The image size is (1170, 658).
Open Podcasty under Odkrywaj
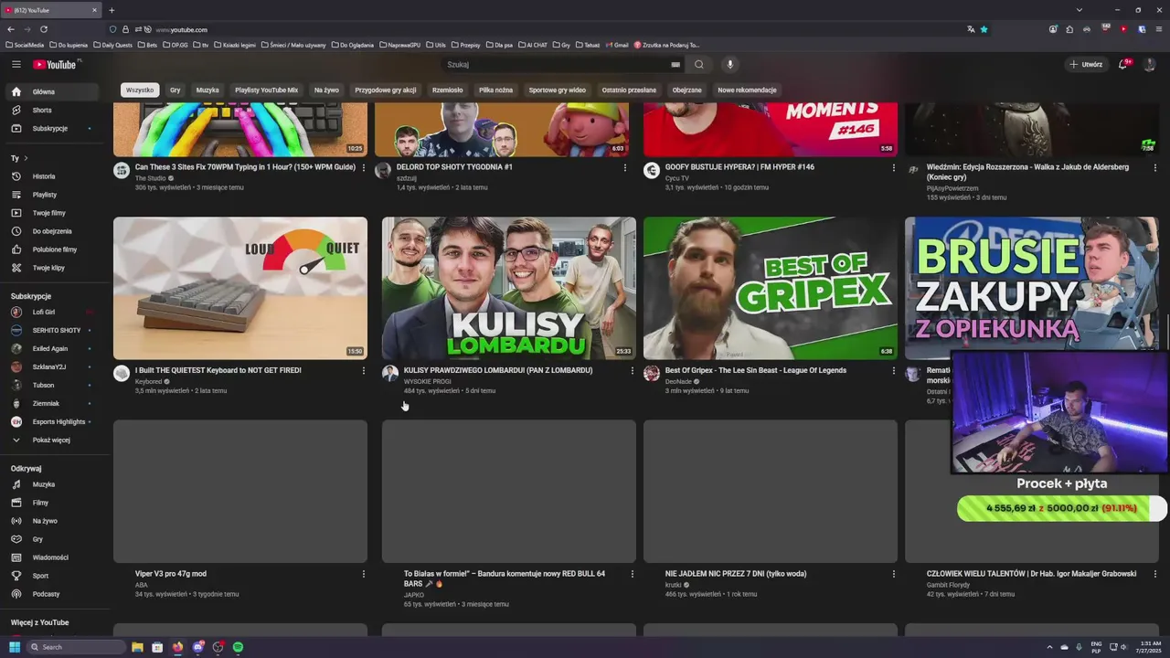50,594
